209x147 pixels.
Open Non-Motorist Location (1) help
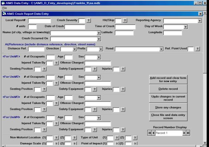56,138
